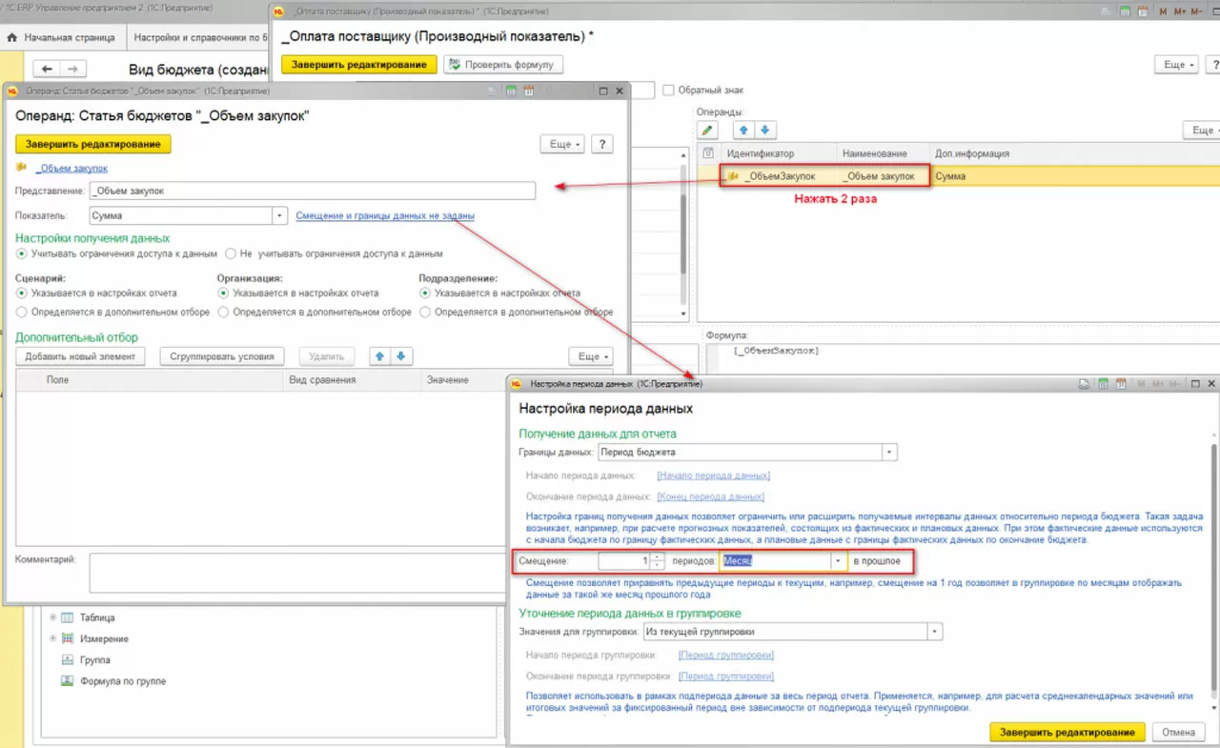Enable the Обратный знак checkbox
The width and height of the screenshot is (1220, 748).
coord(669,91)
